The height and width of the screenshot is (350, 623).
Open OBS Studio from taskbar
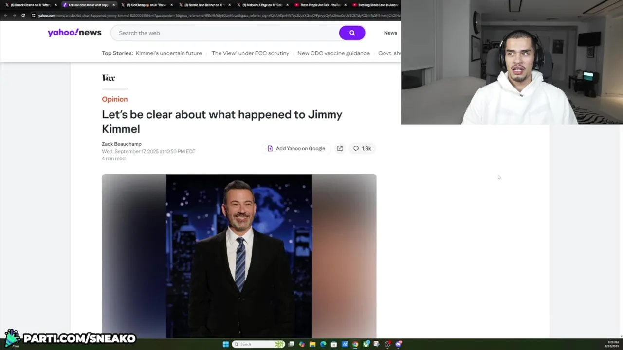pyautogui.click(x=387, y=344)
